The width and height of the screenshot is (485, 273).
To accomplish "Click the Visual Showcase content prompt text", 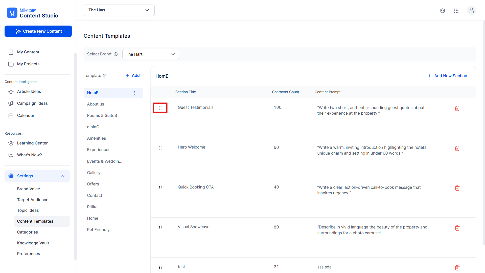I will click(x=372, y=230).
